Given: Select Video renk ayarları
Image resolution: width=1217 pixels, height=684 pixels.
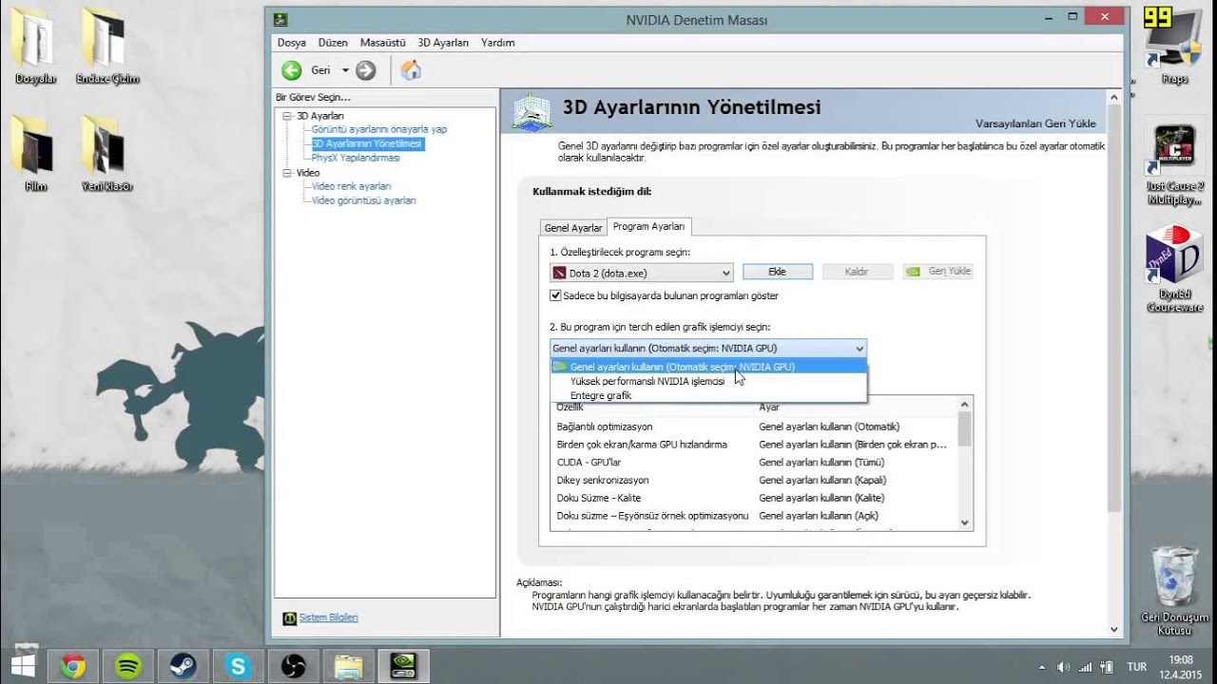Looking at the screenshot, I should (351, 186).
